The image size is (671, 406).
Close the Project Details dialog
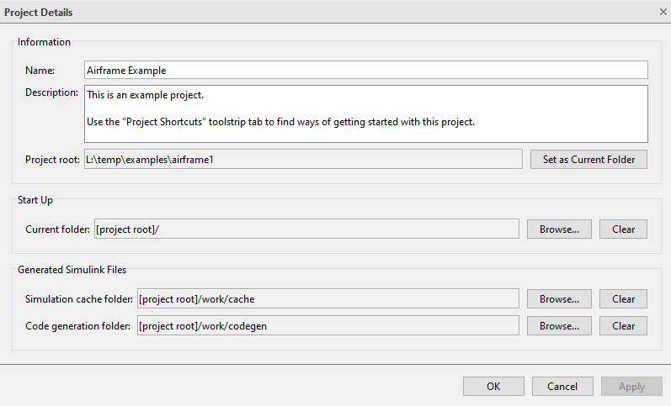coord(663,12)
